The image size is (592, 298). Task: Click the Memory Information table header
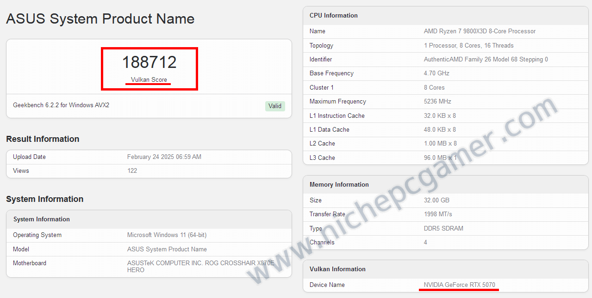(x=339, y=184)
